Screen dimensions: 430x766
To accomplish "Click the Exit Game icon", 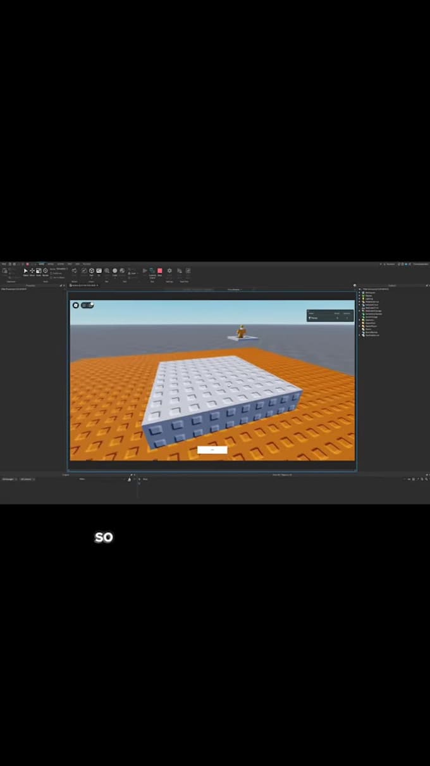I will (188, 271).
